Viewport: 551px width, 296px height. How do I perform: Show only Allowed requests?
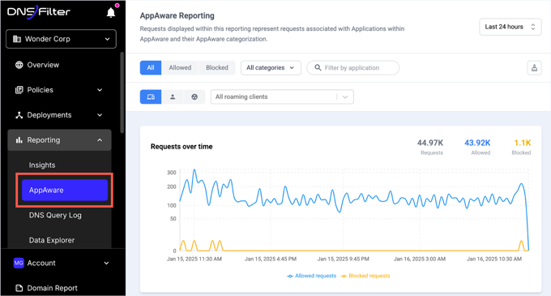180,67
